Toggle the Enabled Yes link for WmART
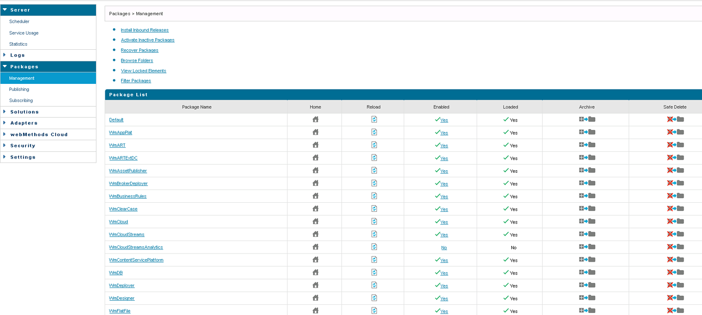 [444, 146]
